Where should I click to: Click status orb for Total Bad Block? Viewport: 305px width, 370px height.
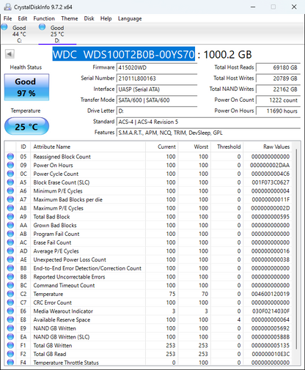point(10,216)
